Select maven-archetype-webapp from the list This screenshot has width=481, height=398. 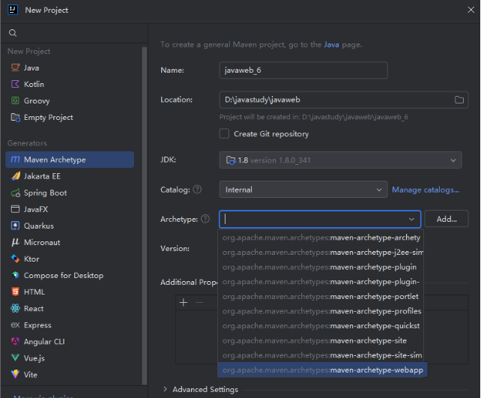pos(322,370)
